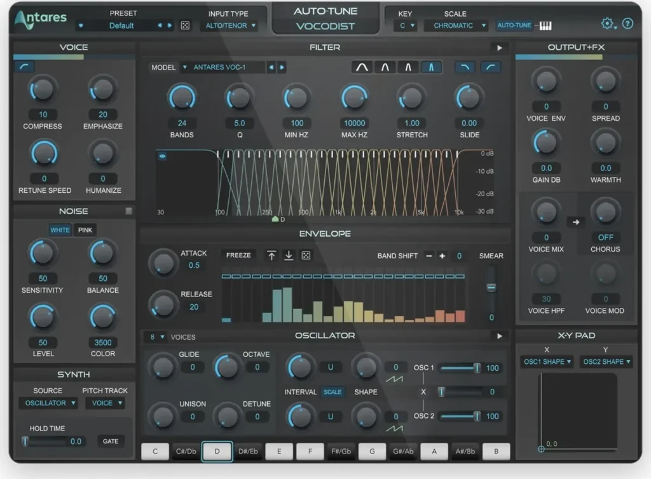651x479 pixels.
Task: Open the ANTARES VOC-1 model dropdown
Action: coord(223,67)
